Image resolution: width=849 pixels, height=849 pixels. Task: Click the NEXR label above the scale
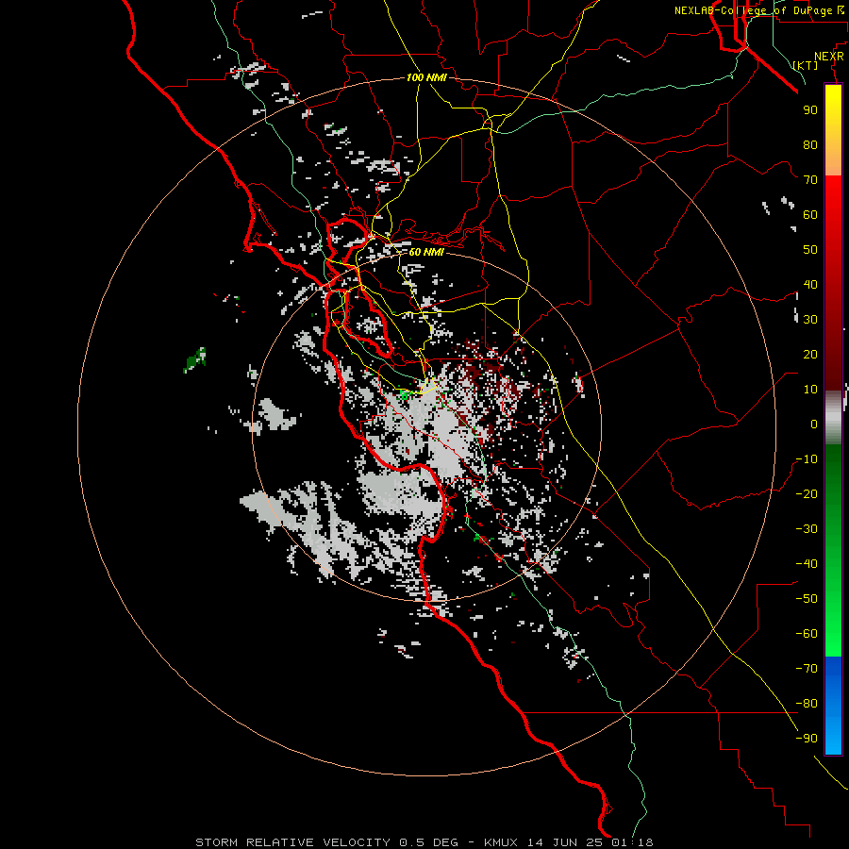click(829, 57)
